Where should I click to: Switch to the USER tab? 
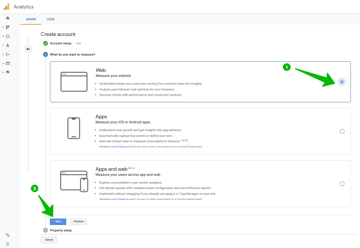click(51, 19)
